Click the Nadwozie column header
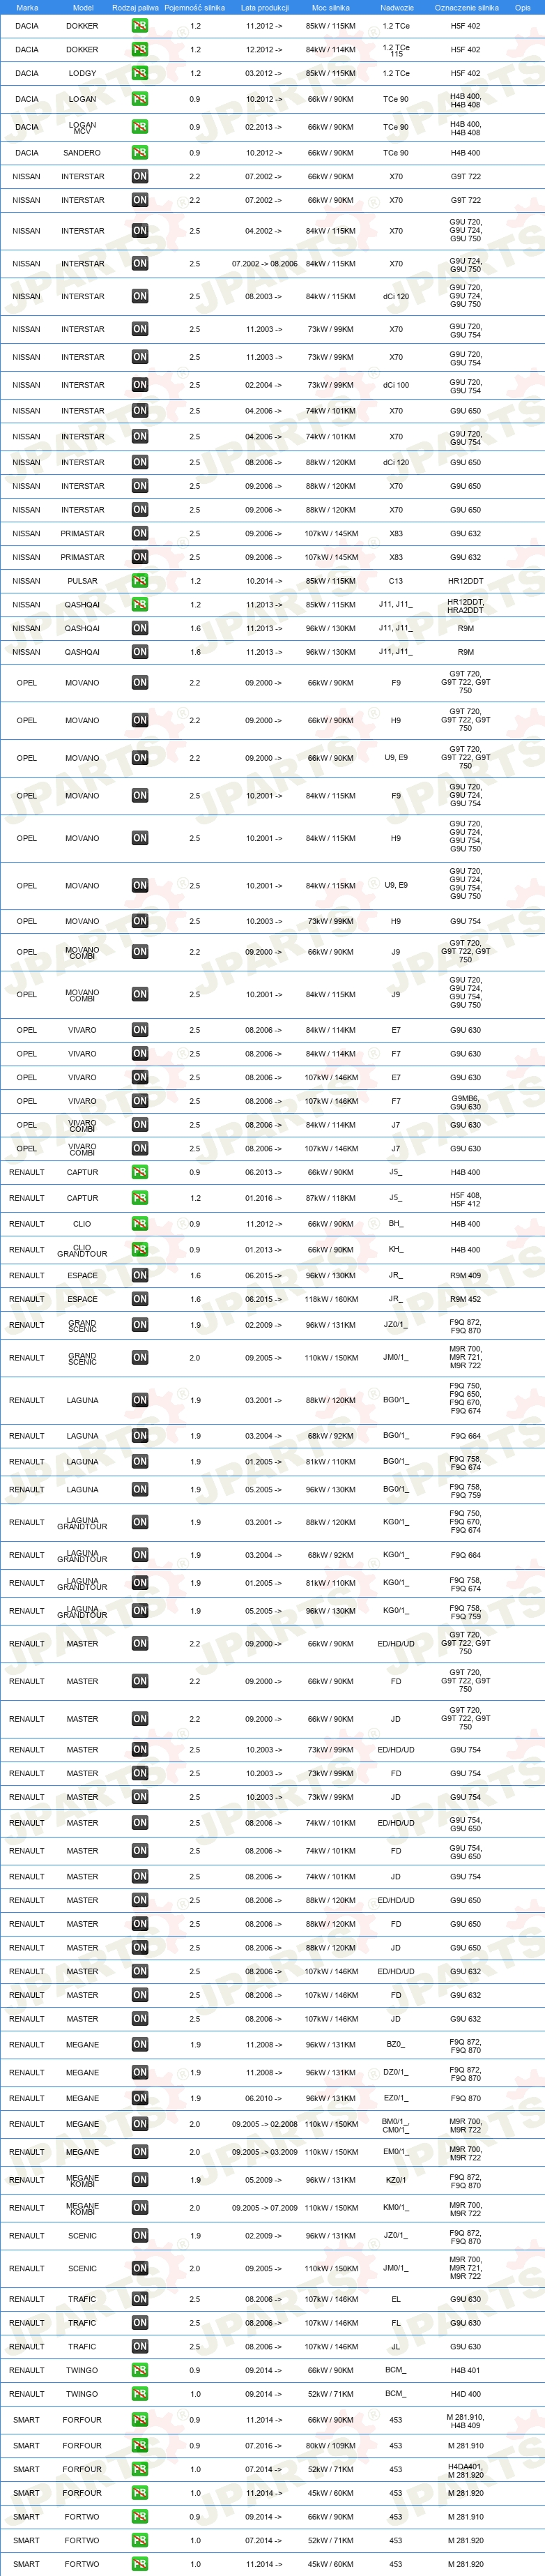Screen dimensions: 545x2576 (397, 7)
